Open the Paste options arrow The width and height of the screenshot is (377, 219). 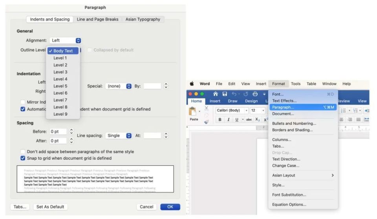click(199, 111)
